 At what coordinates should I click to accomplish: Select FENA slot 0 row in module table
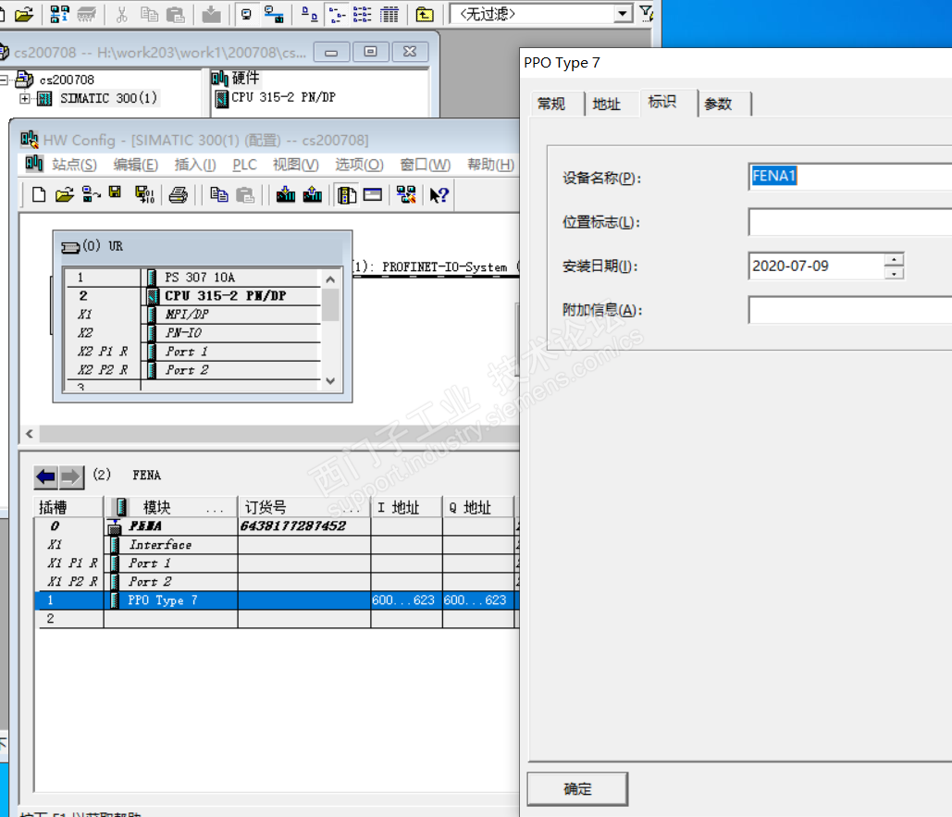click(277, 526)
